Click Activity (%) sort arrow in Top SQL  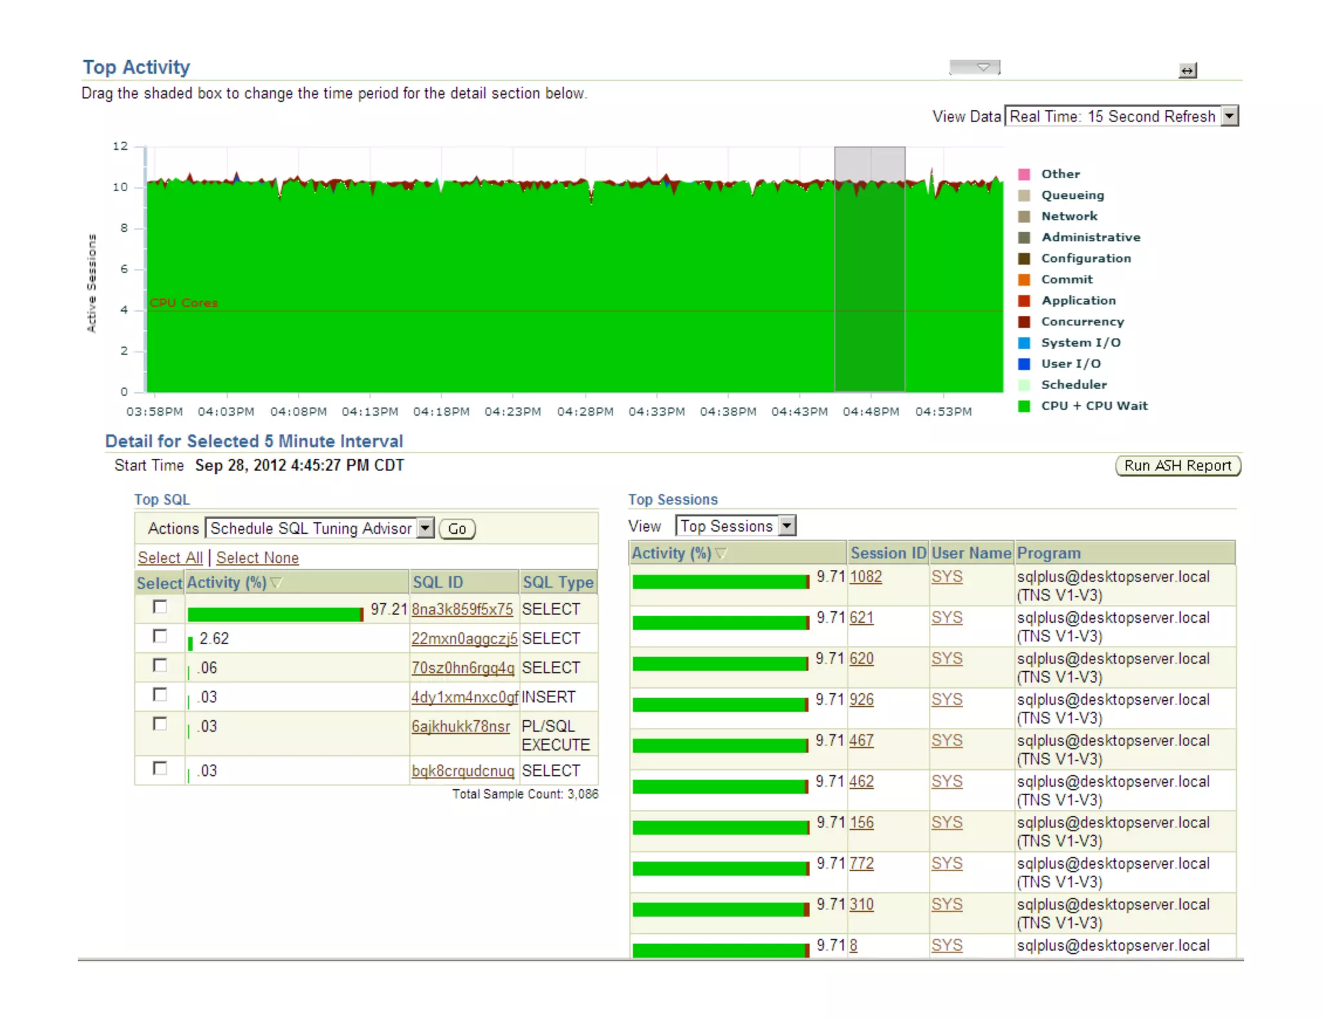pyautogui.click(x=276, y=583)
